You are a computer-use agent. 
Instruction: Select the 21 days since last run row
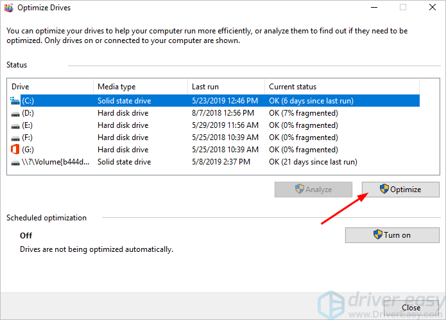coord(311,162)
